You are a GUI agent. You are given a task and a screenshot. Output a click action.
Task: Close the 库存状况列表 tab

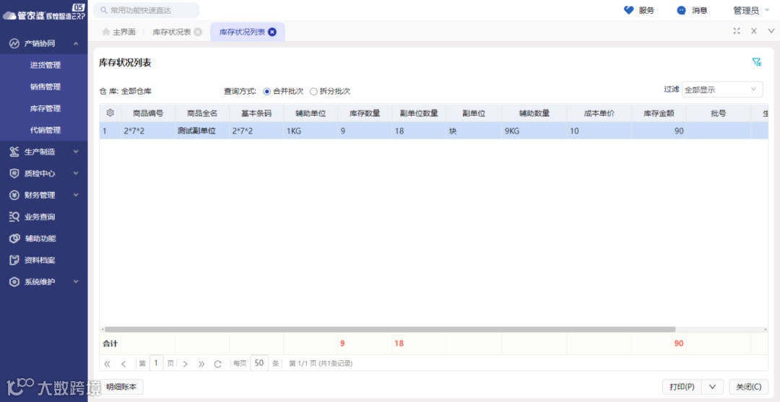point(272,32)
